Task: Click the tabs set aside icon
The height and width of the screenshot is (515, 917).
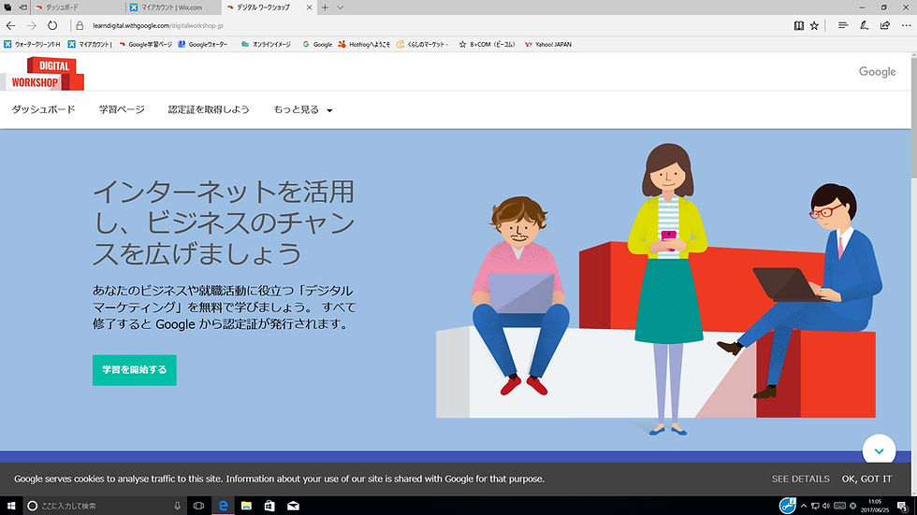Action: point(7,7)
